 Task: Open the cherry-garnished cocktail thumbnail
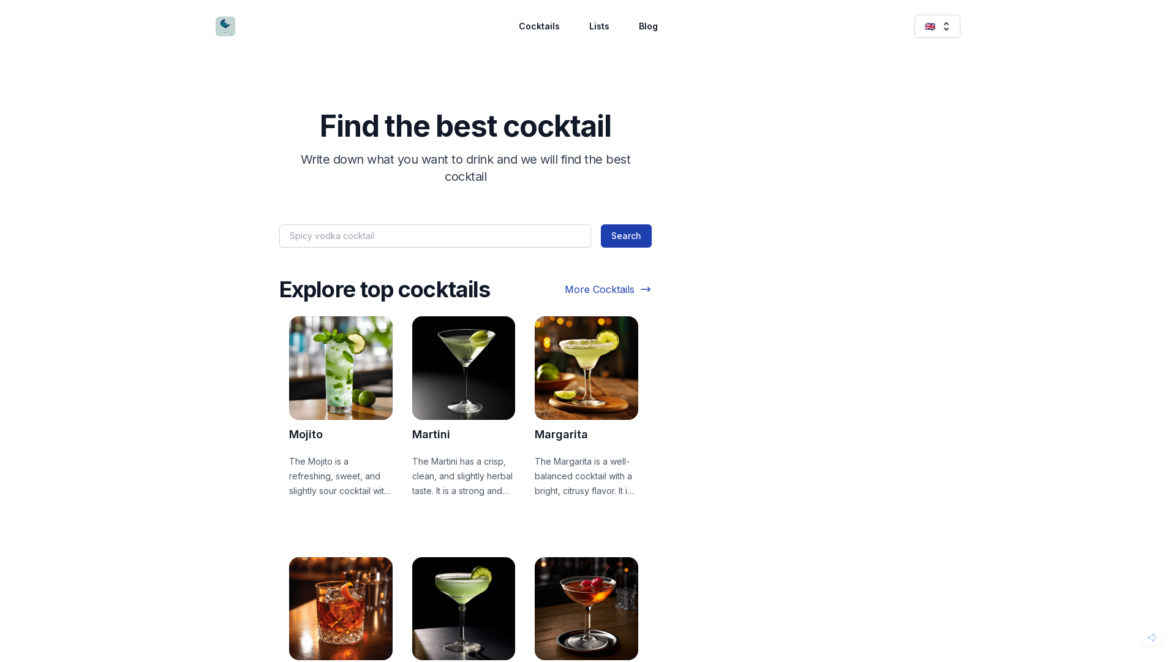pyautogui.click(x=586, y=609)
